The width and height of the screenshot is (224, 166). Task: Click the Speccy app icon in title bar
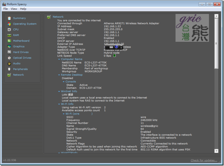4,4
